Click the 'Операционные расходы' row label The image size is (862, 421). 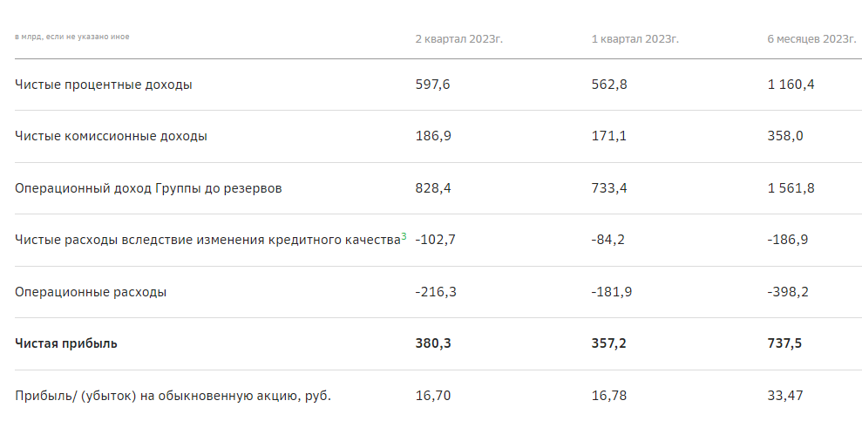(x=91, y=292)
